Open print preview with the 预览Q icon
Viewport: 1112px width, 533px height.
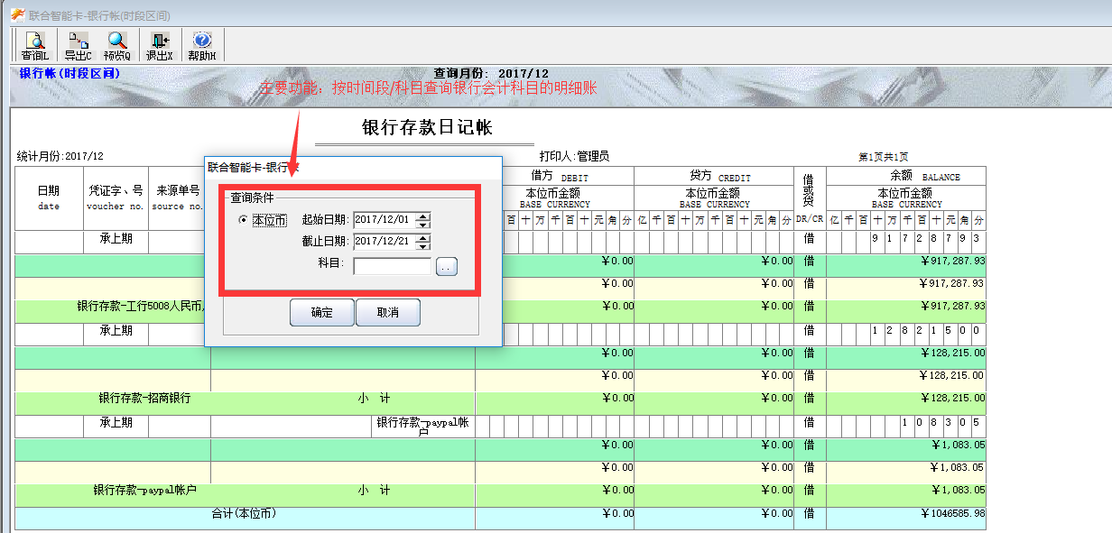coord(117,45)
